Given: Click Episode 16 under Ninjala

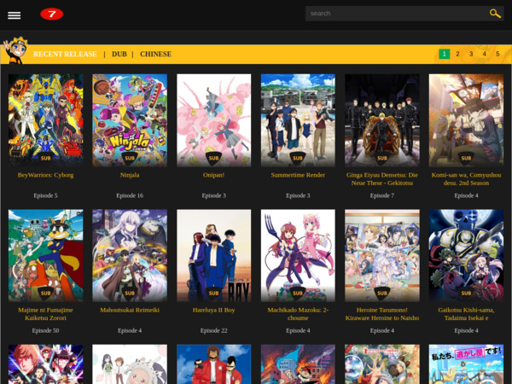Looking at the screenshot, I should tap(130, 195).
